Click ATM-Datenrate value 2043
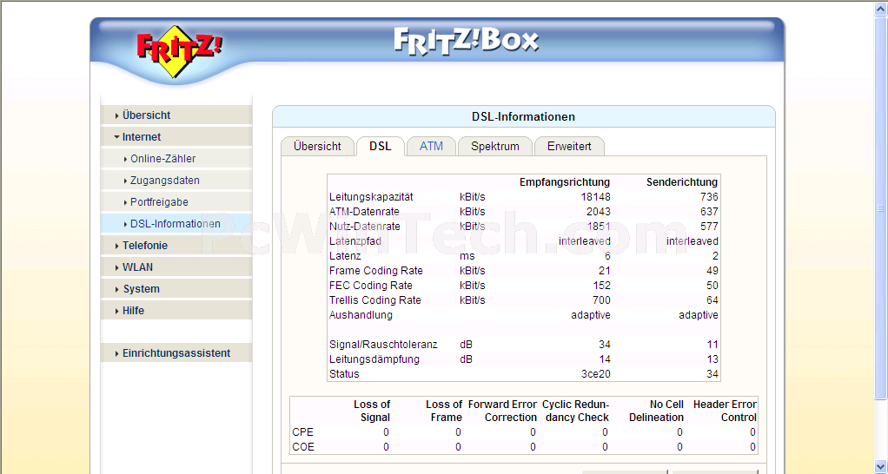The height and width of the screenshot is (474, 888). pyautogui.click(x=598, y=212)
